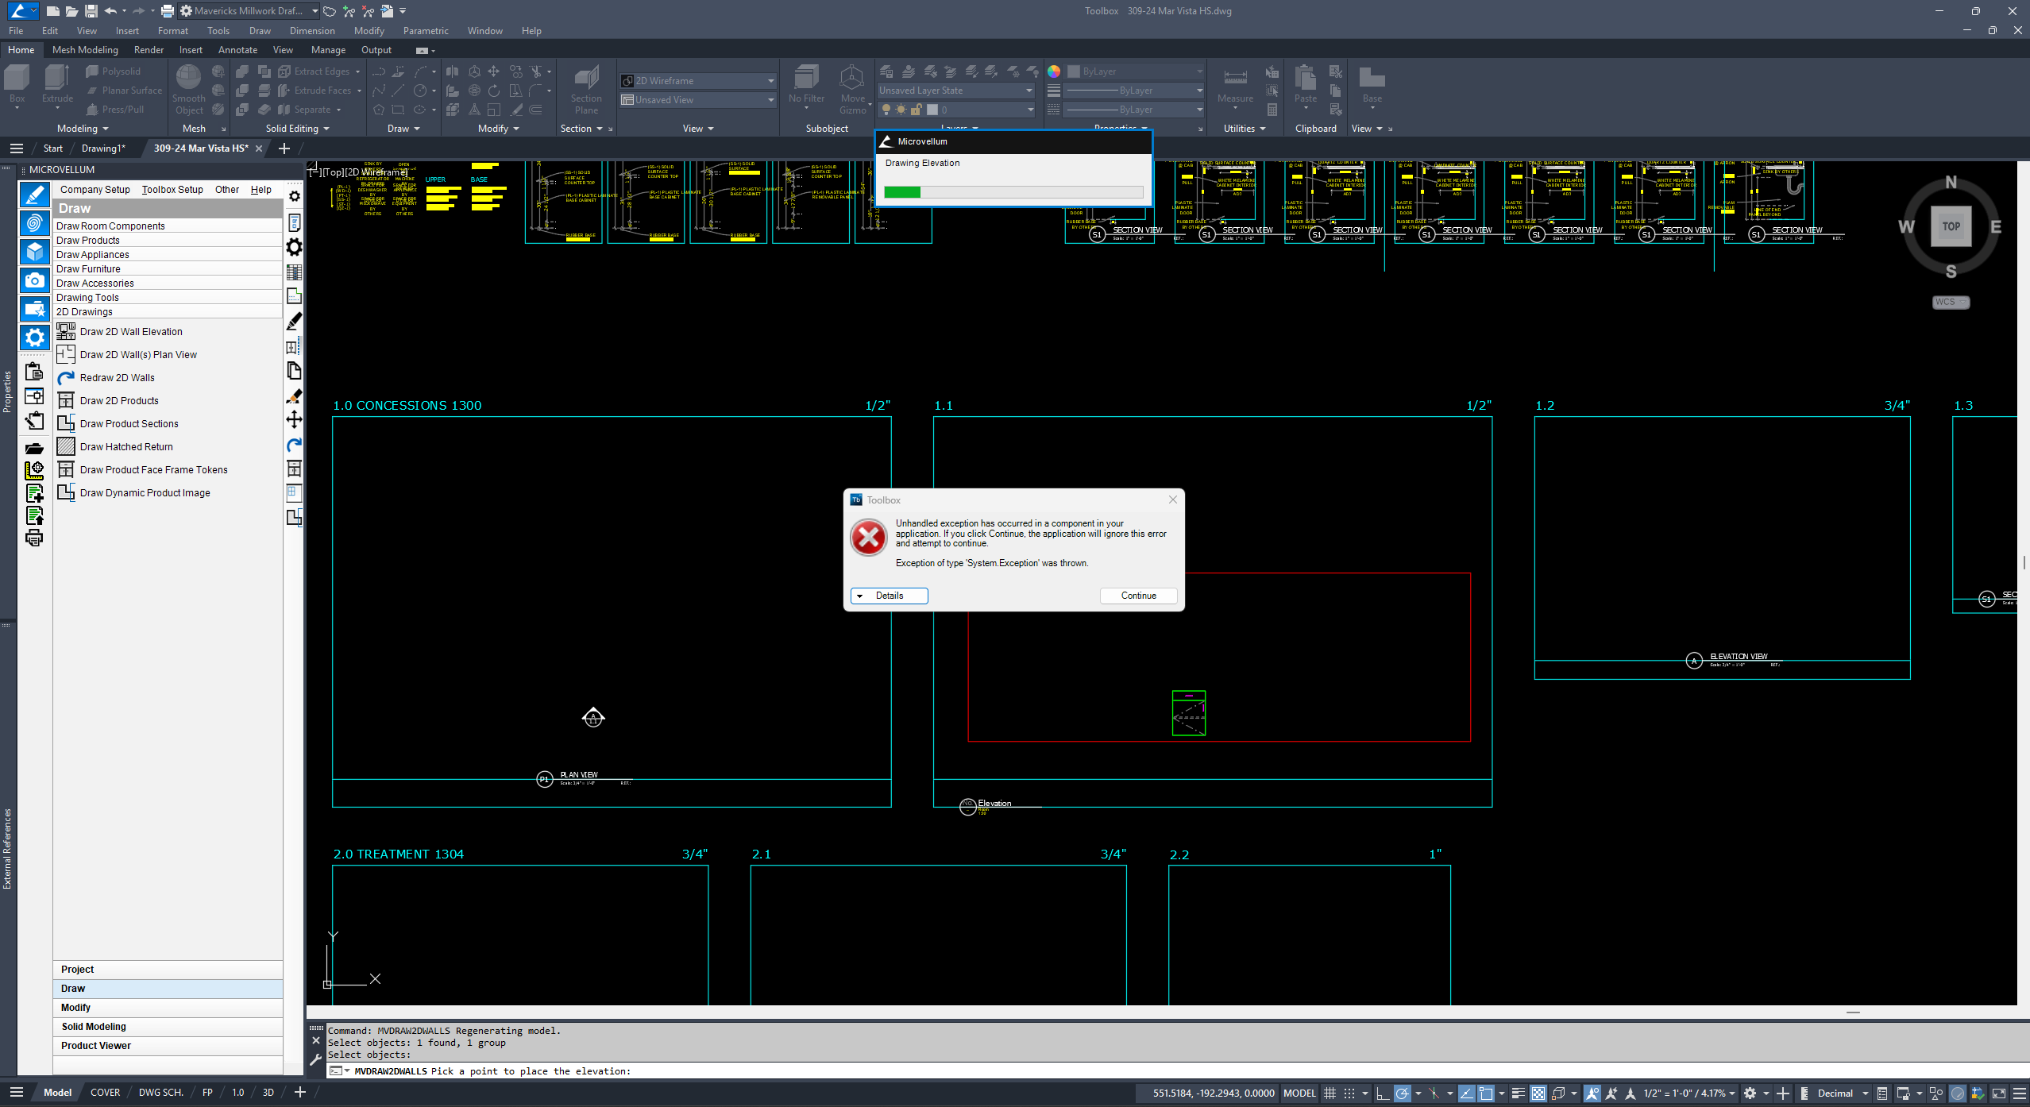Click the ByLayer object color swatch

[1074, 71]
